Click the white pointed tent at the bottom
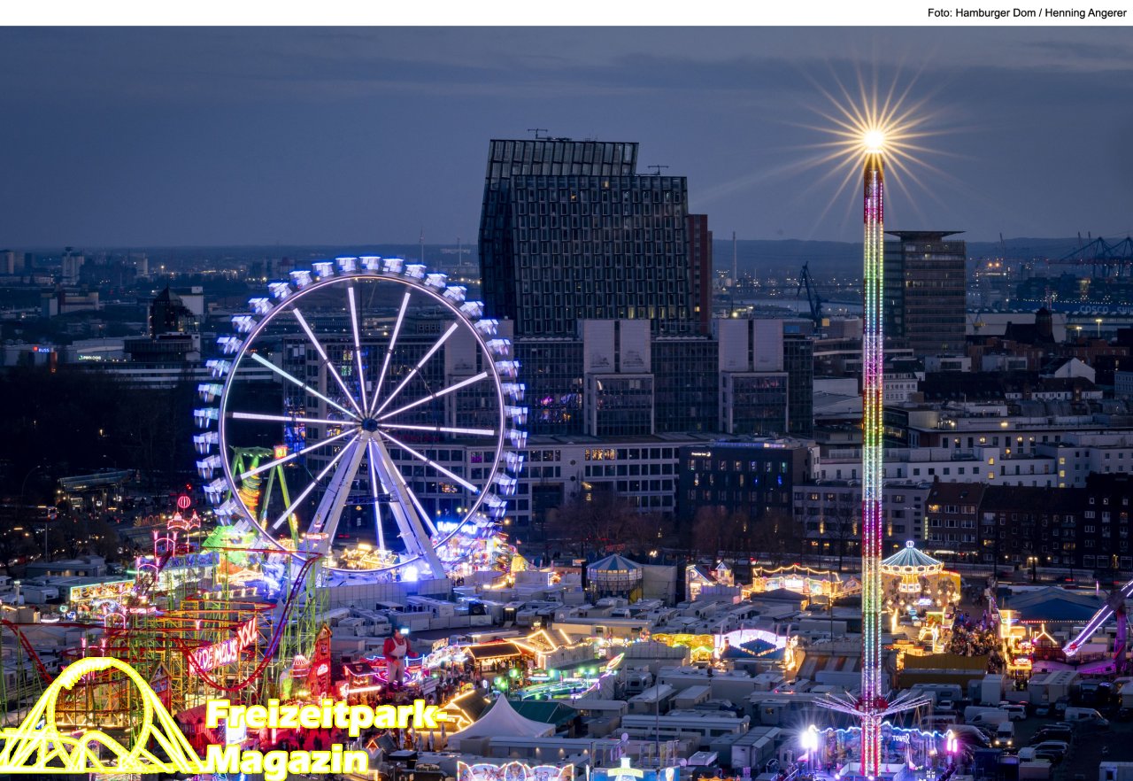 [x=501, y=719]
